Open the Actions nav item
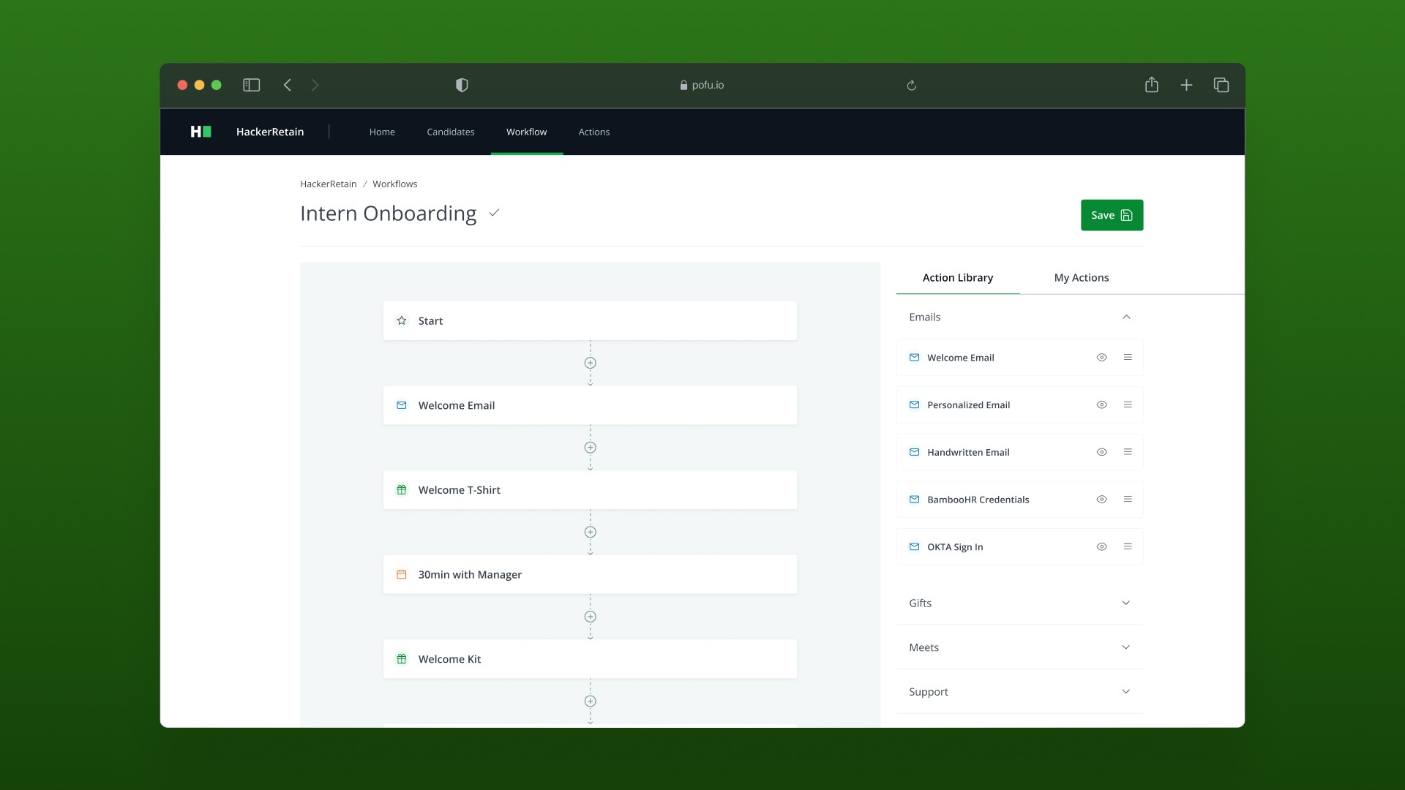This screenshot has width=1405, height=790. click(x=594, y=132)
